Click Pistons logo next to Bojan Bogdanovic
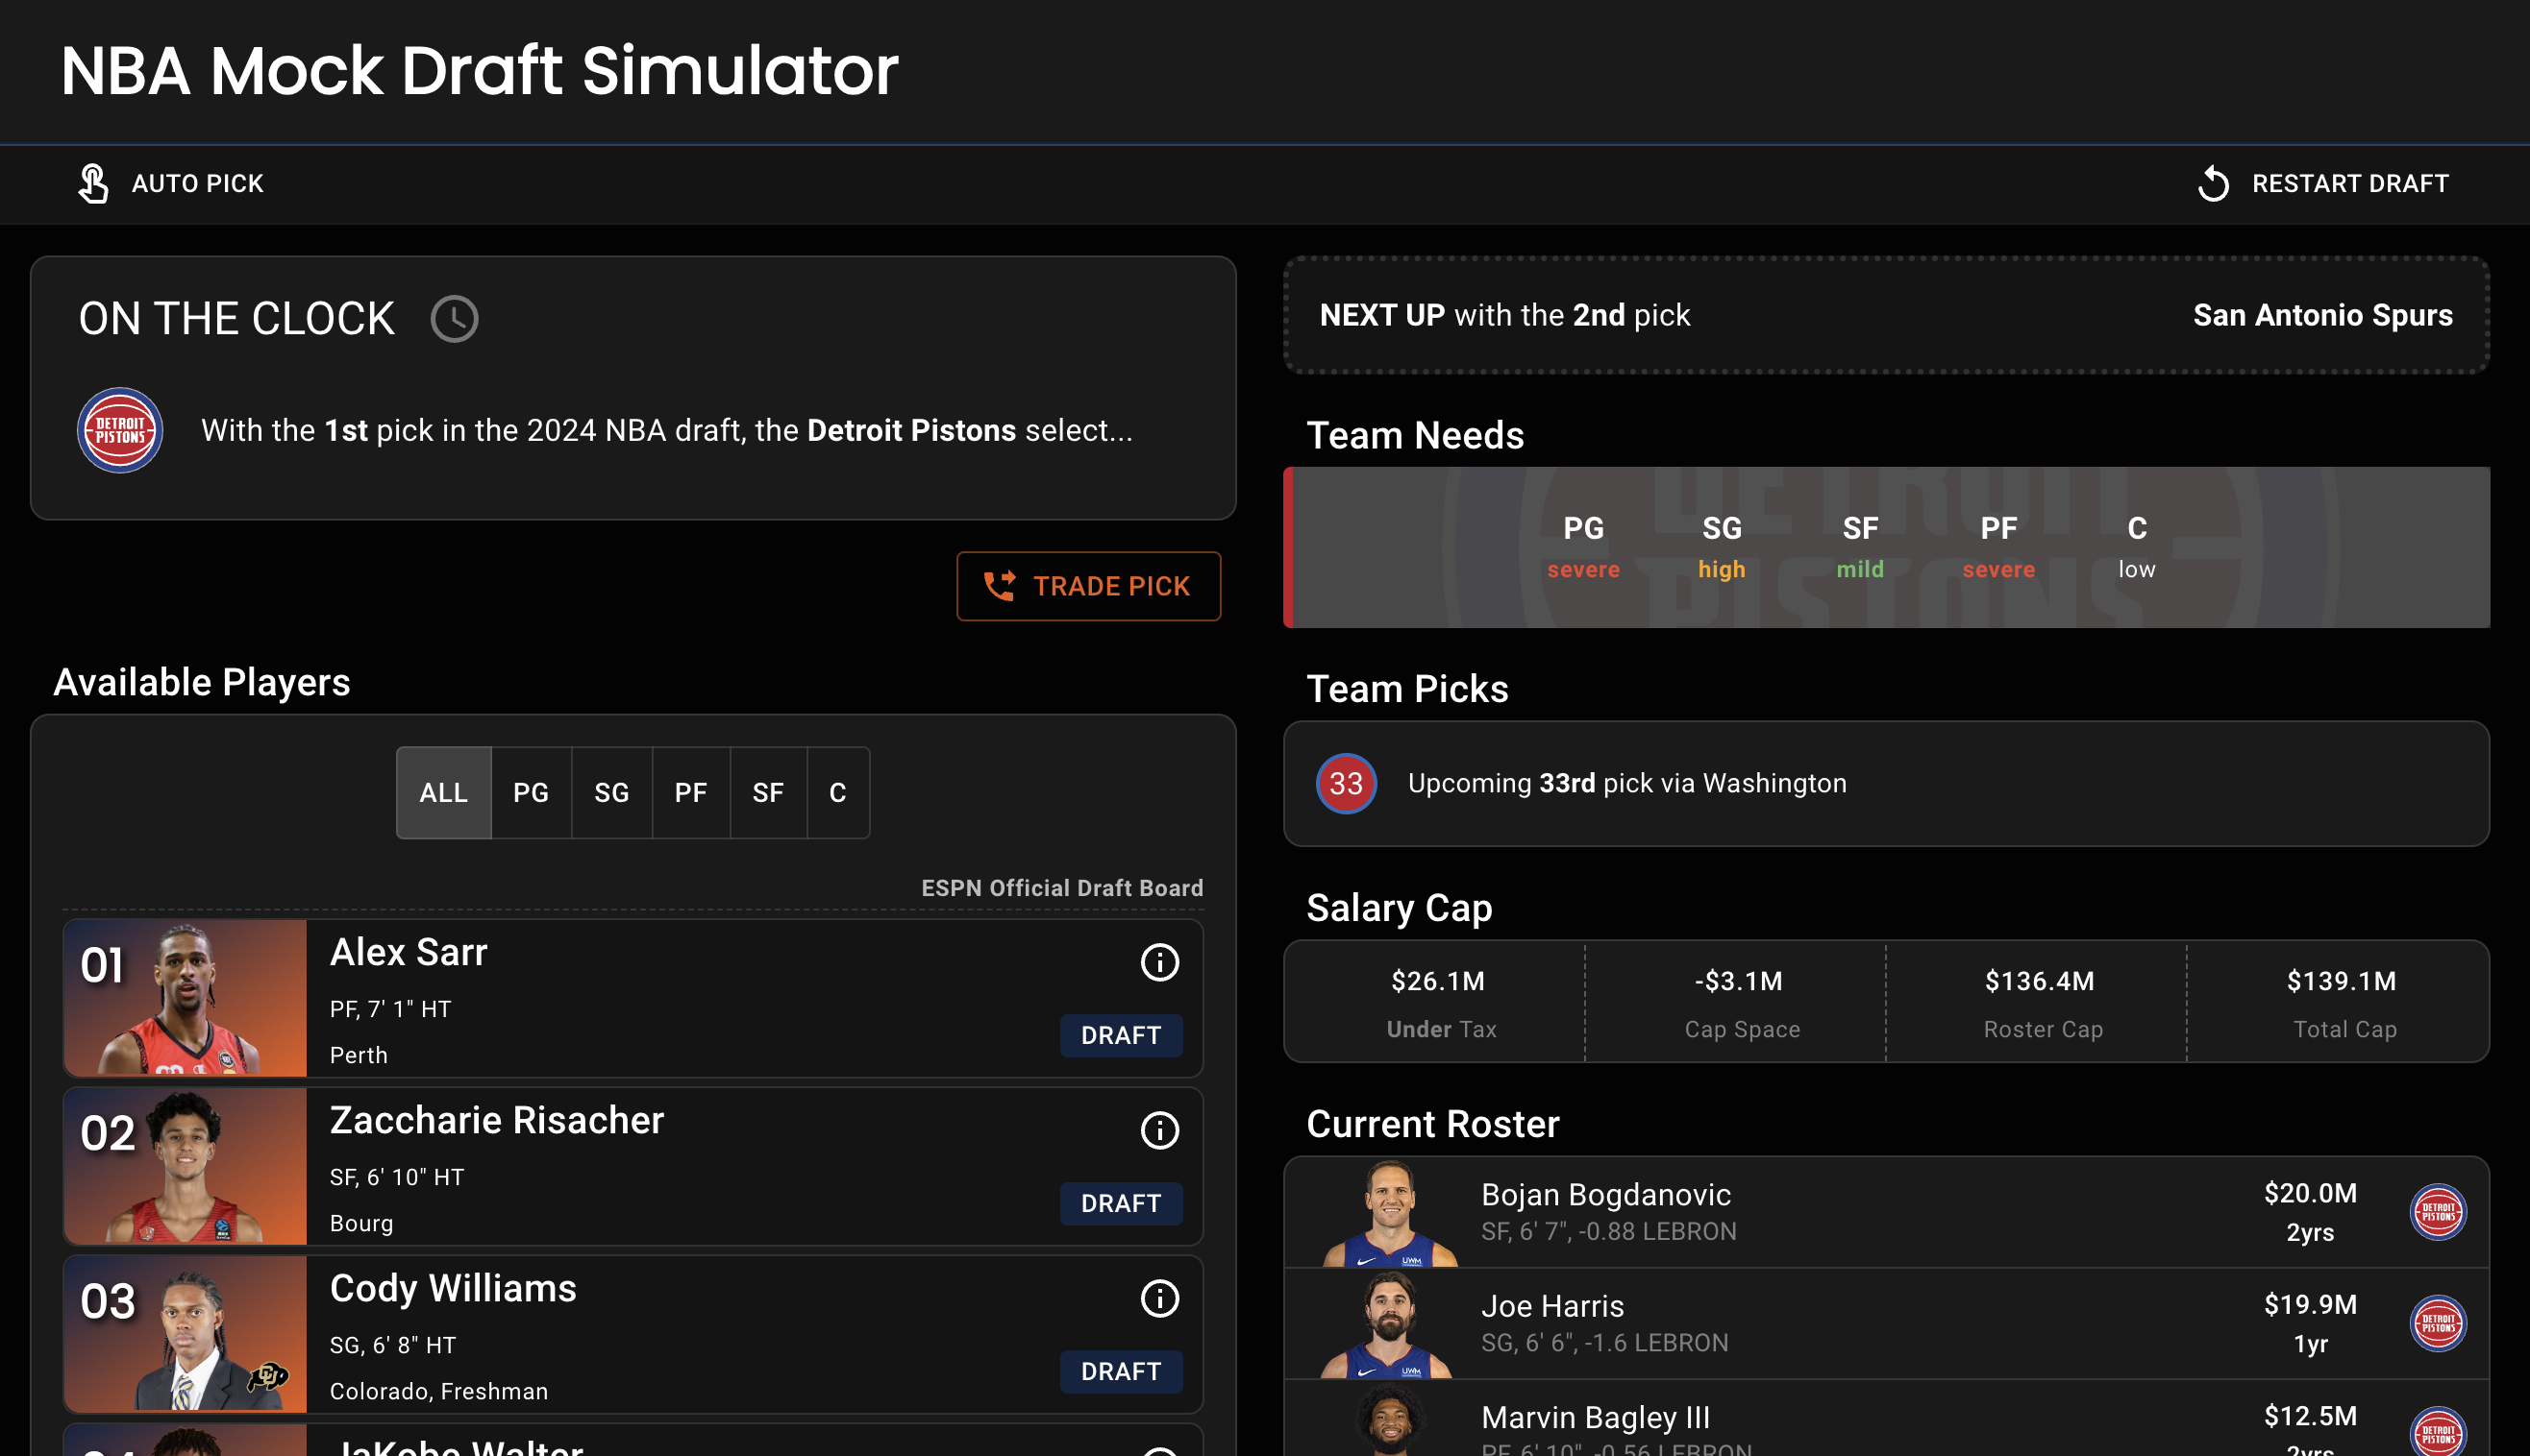 2437,1212
